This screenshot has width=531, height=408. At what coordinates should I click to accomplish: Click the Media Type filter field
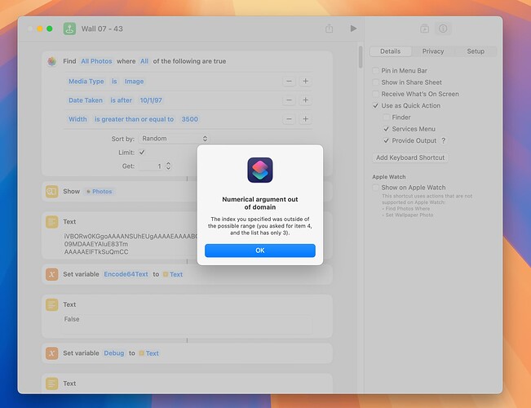click(86, 82)
